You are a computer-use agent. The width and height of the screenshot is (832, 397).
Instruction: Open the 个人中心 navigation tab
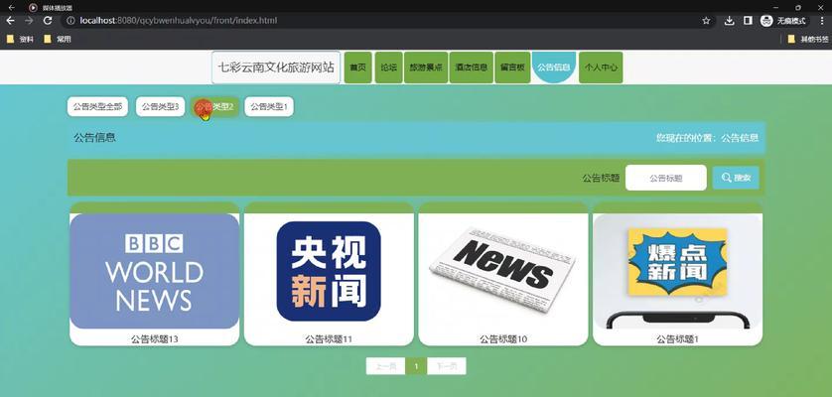click(x=601, y=67)
